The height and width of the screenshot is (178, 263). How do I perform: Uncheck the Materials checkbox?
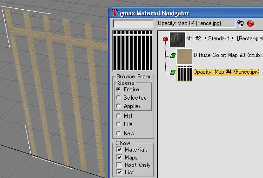pos(119,149)
